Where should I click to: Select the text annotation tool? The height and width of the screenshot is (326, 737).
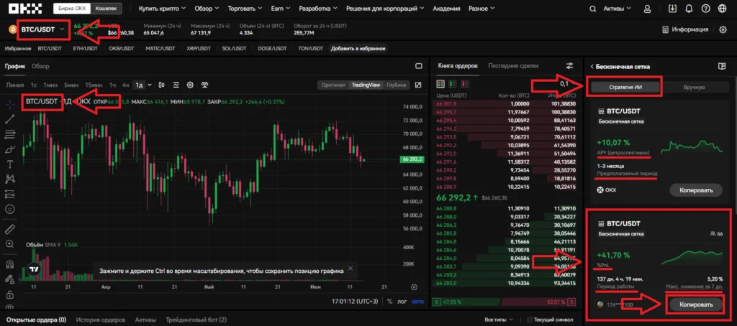pyautogui.click(x=10, y=164)
